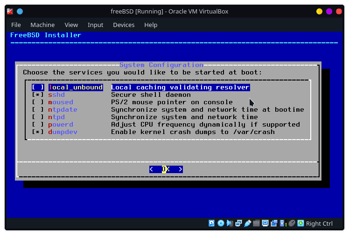Toggle the local_unbound checkbox
Image resolution: width=349 pixels, height=235 pixels.
pyautogui.click(x=38, y=87)
